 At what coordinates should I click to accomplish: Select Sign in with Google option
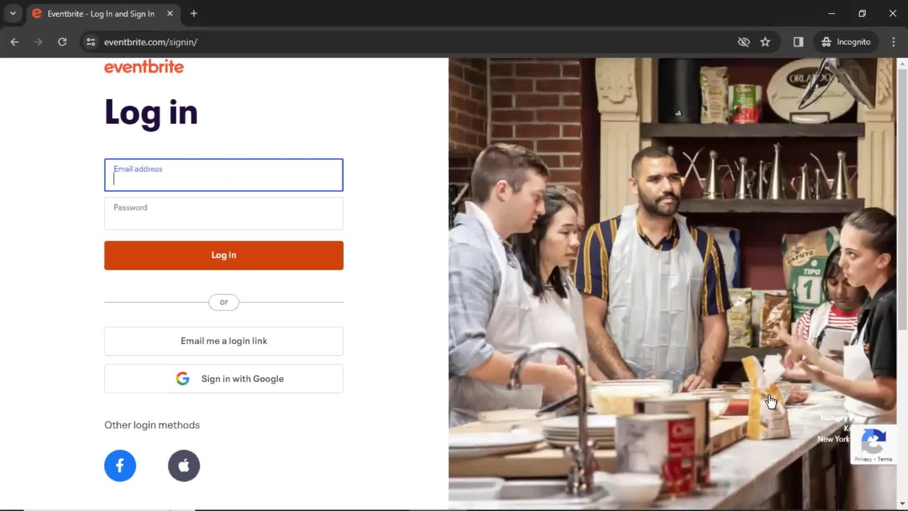224,379
